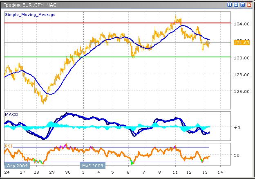Click date 11 on the time axis
Screen dimensions: 255x179
[x=175, y=172]
